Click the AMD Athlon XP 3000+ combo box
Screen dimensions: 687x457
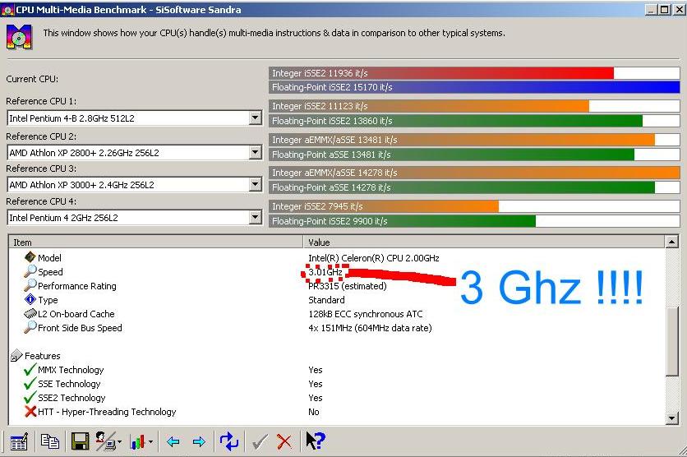tap(135, 185)
